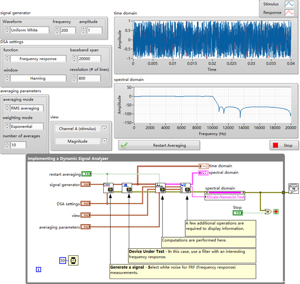Select the Wait timer function icon
This screenshot has width=300, height=284.
pos(72,261)
